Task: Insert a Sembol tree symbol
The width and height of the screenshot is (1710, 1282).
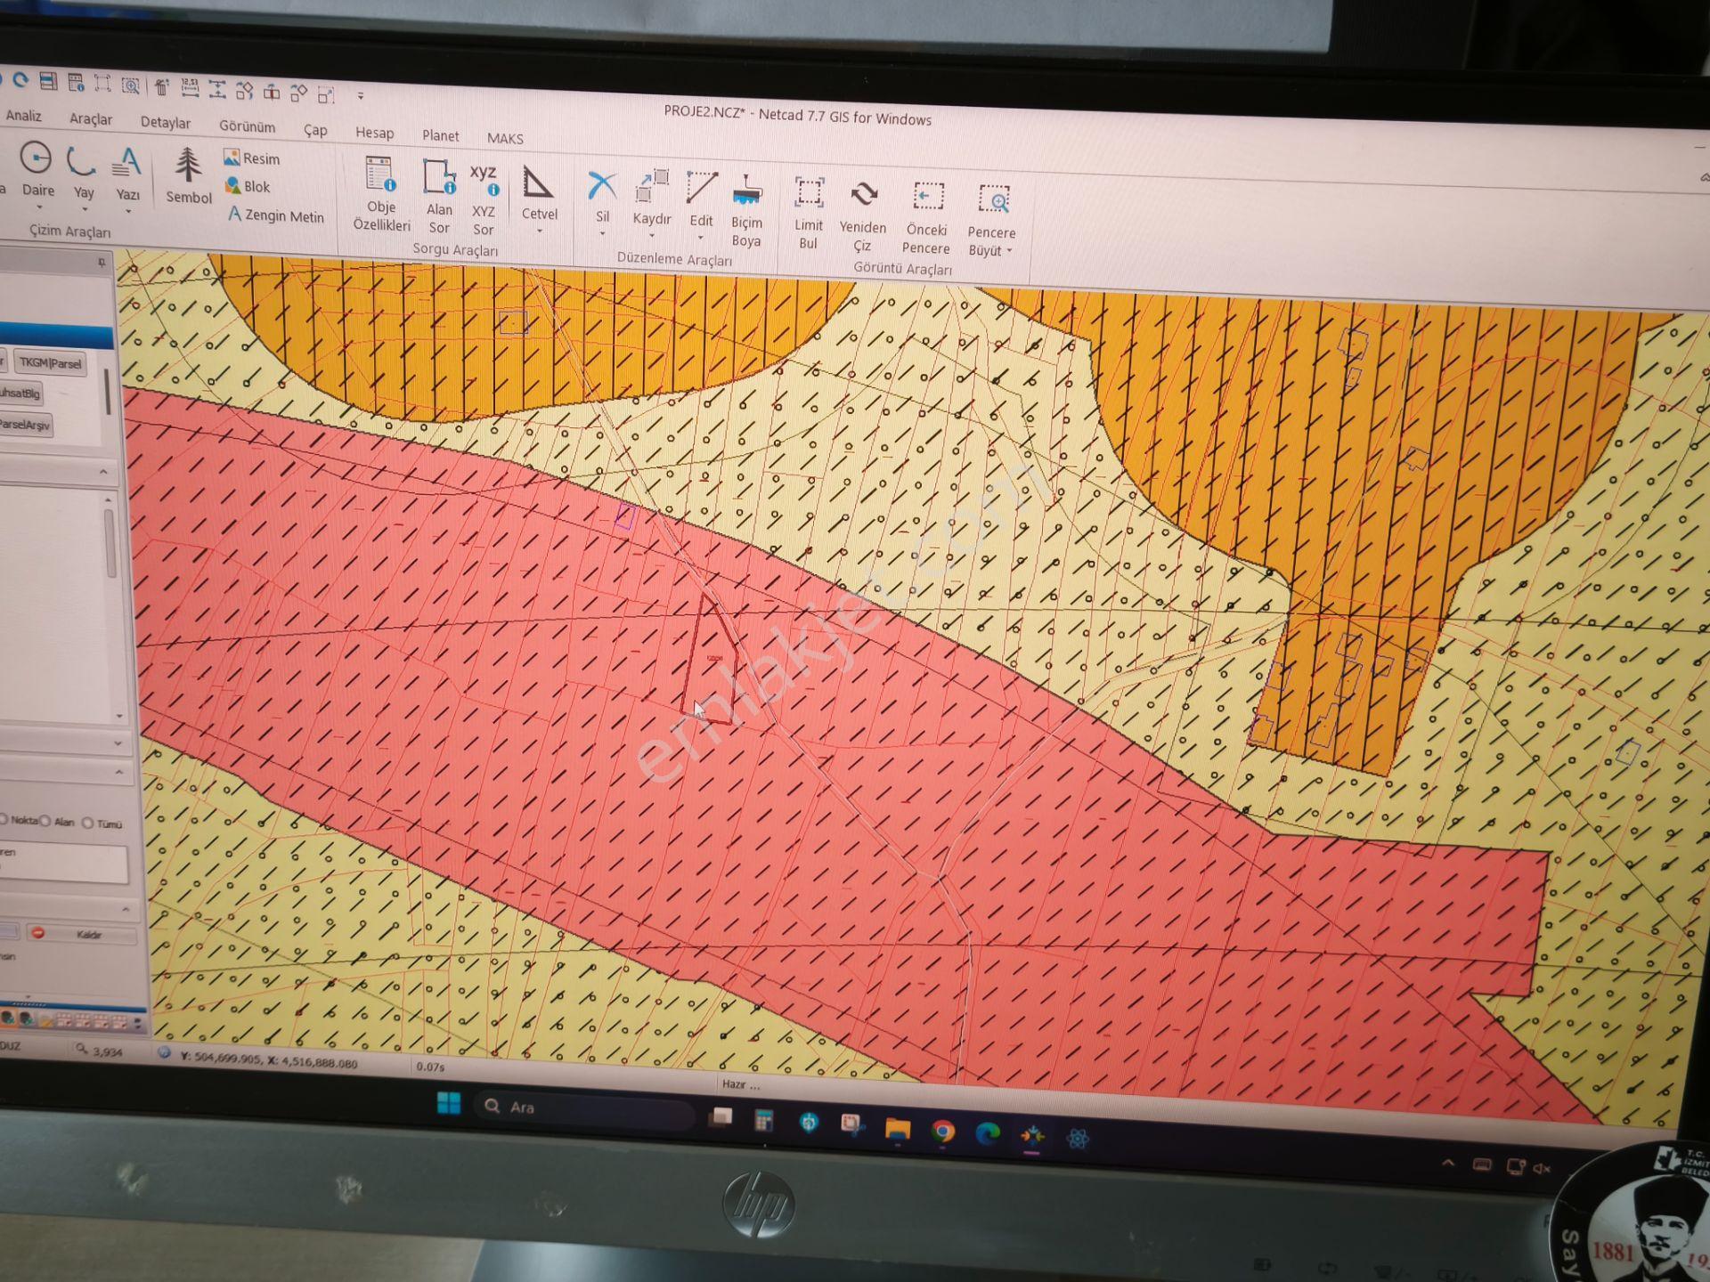Action: pyautogui.click(x=188, y=176)
